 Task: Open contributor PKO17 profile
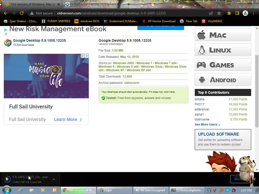tap(199, 104)
